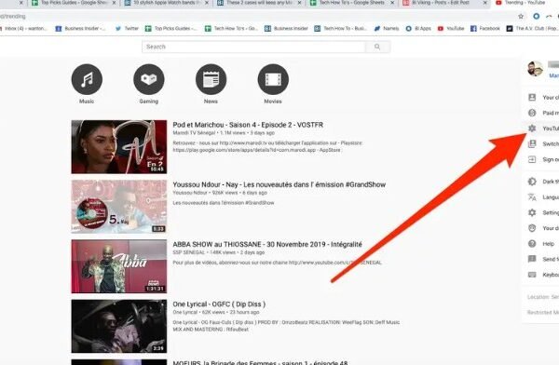Close the Top Picks Guides tab

point(114,3)
